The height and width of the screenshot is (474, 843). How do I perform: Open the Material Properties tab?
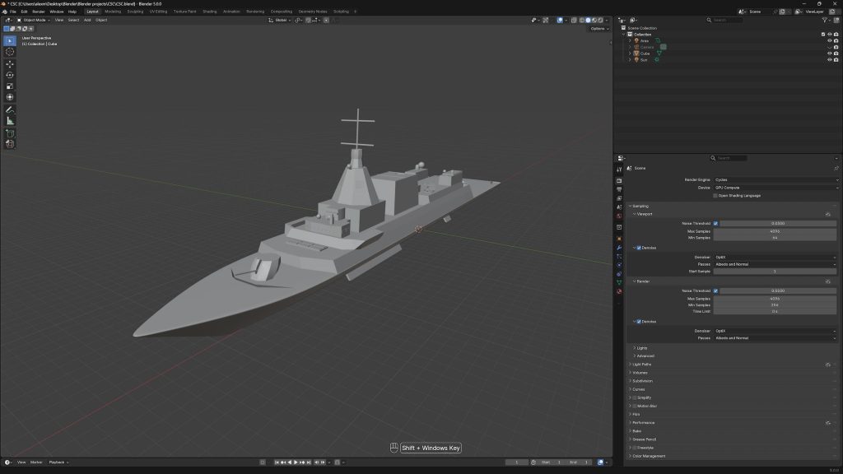coord(618,290)
